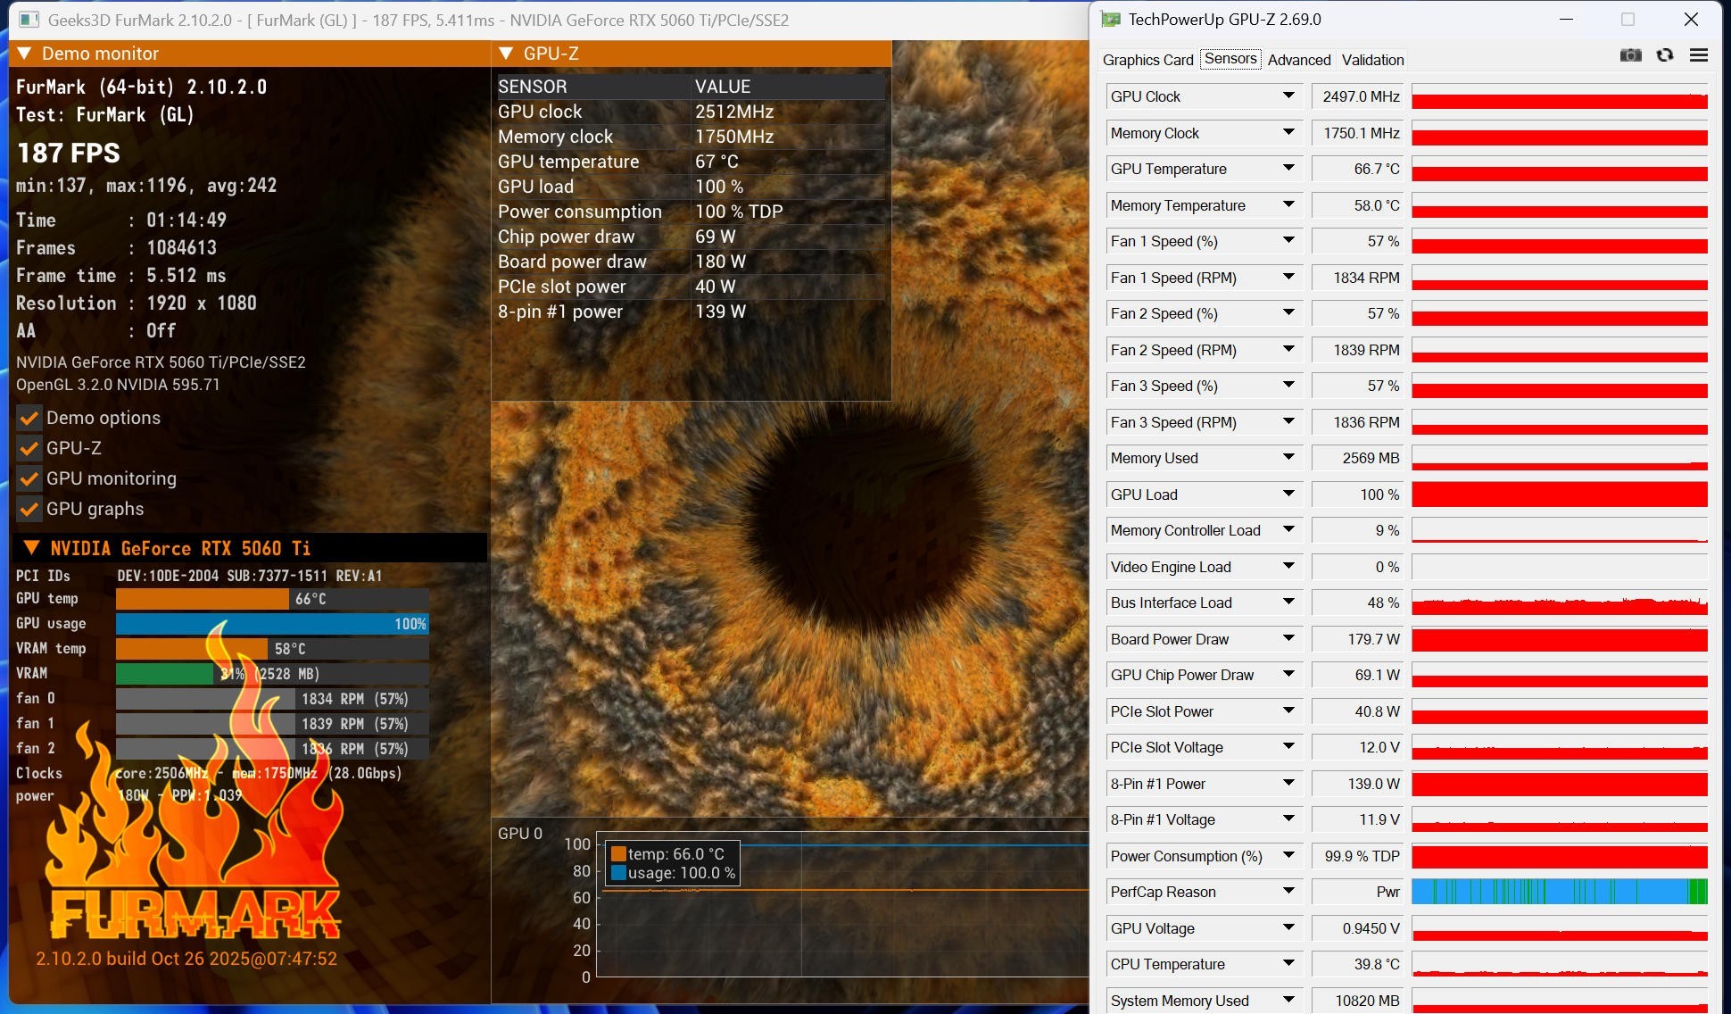Click the PerfCap Reason colored graph bar
The width and height of the screenshot is (1731, 1014).
(x=1559, y=892)
